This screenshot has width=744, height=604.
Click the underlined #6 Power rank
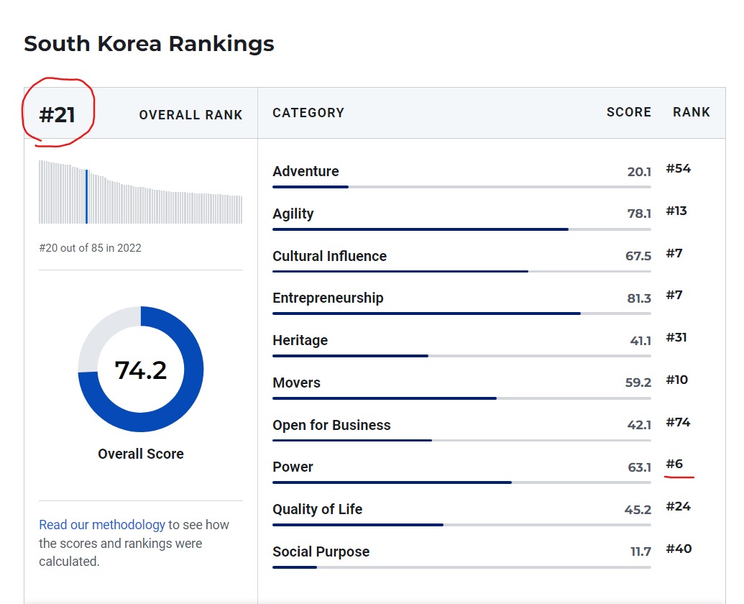tap(674, 465)
